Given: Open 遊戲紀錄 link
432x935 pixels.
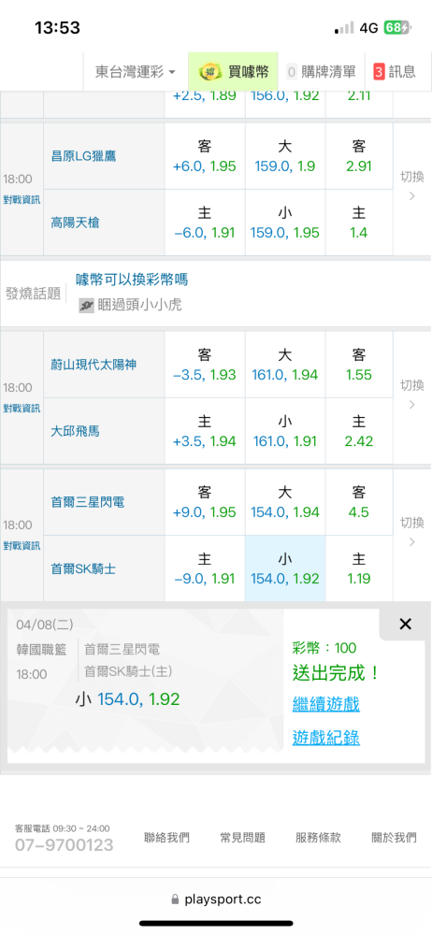Looking at the screenshot, I should [x=325, y=738].
